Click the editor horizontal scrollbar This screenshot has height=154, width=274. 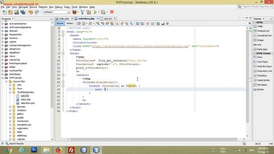coord(153,139)
